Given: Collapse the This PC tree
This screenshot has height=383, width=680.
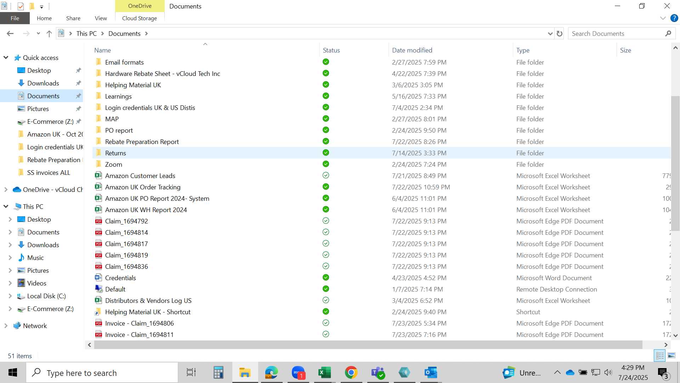Looking at the screenshot, I should tap(6, 206).
